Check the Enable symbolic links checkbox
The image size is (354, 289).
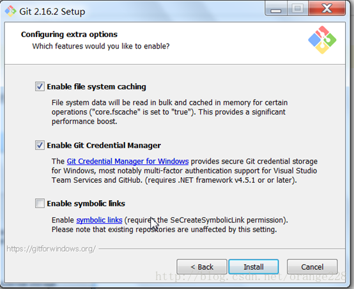[40, 203]
